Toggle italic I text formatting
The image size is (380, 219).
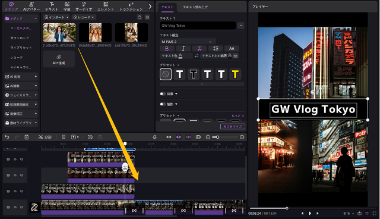[x=183, y=49]
